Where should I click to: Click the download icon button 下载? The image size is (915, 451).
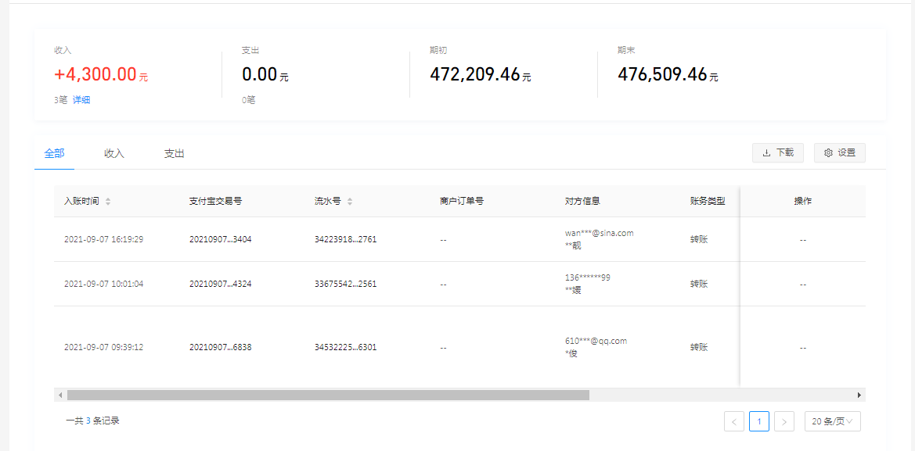coord(777,153)
